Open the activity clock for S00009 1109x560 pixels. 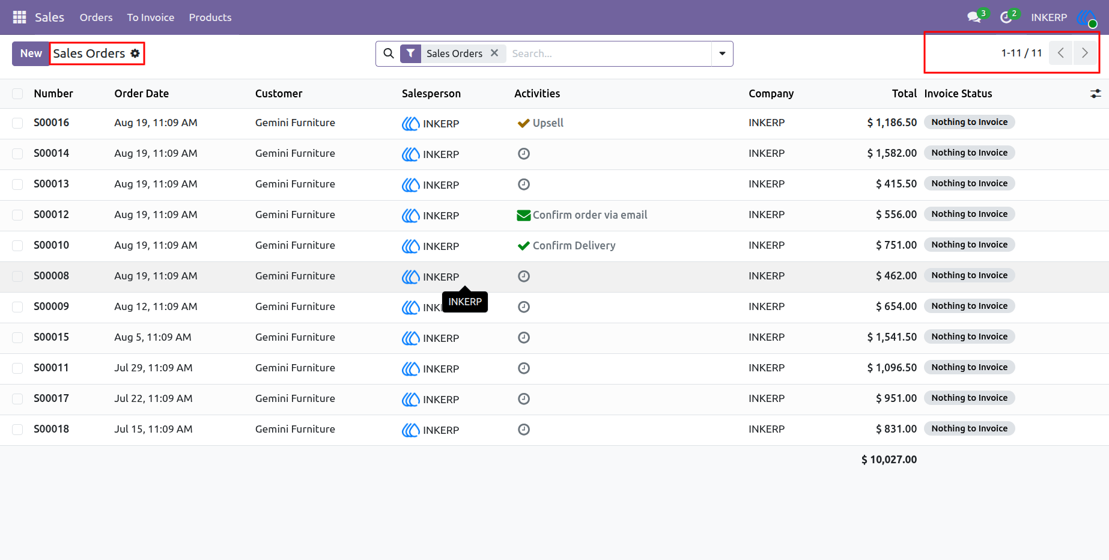pyautogui.click(x=524, y=307)
